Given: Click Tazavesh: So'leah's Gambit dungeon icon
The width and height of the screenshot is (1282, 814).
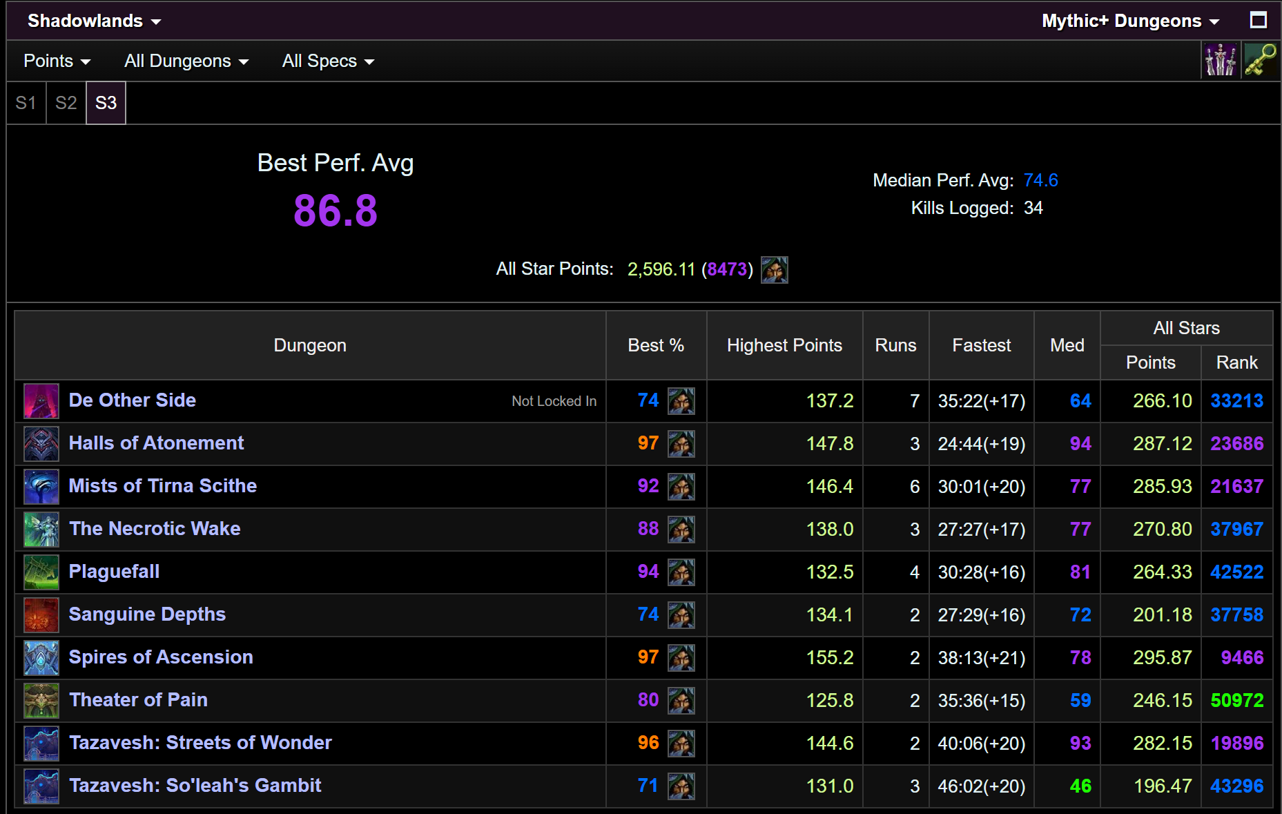Looking at the screenshot, I should [x=41, y=786].
